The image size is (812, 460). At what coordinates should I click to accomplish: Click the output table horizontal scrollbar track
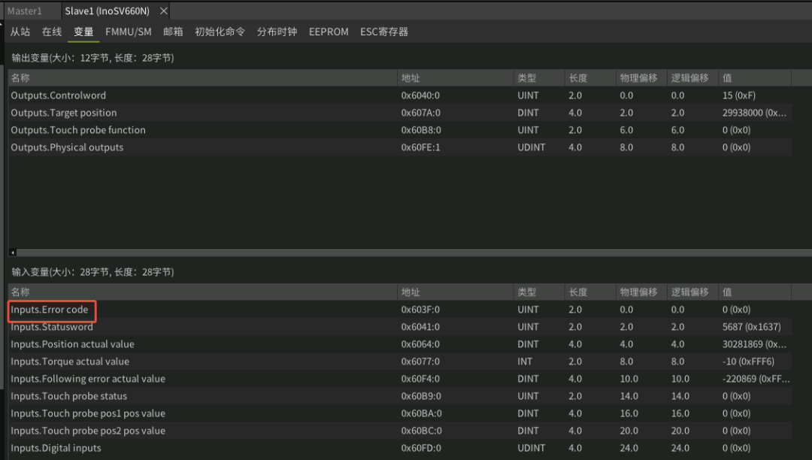coord(414,253)
